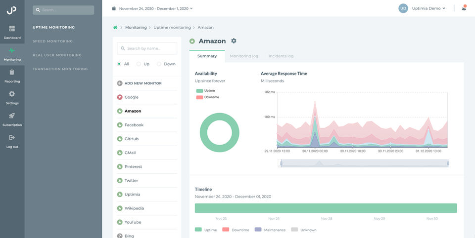Click the Monitoring breadcrumb link
The image size is (475, 238).
pos(136,28)
